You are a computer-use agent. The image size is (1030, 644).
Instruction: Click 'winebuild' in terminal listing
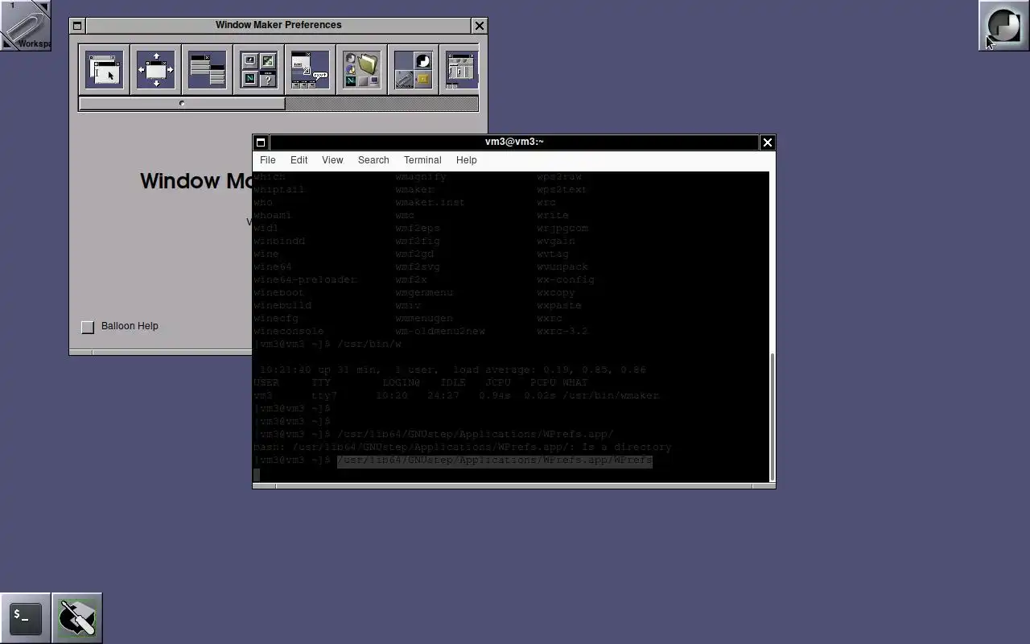[282, 306]
